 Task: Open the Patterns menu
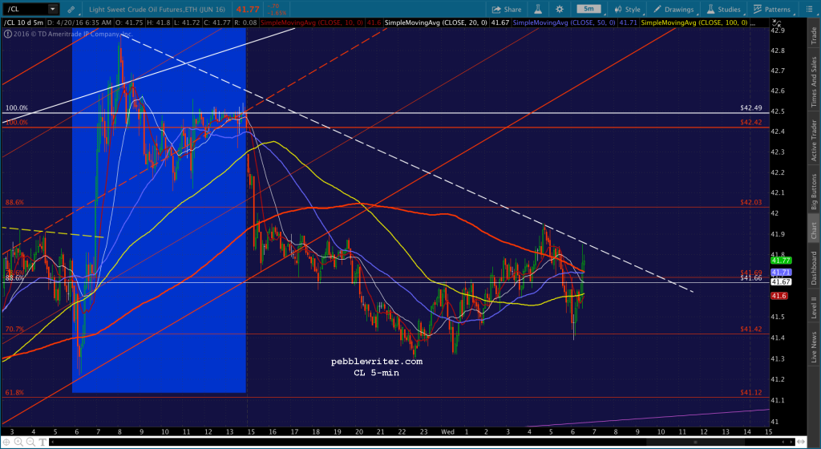[772, 10]
